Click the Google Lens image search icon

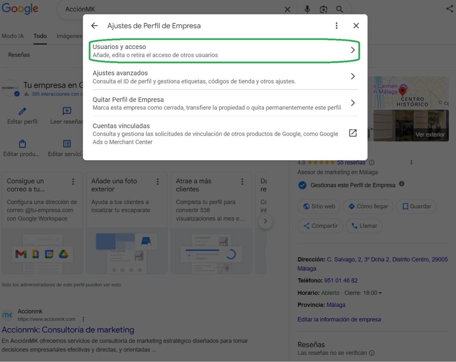(x=324, y=9)
